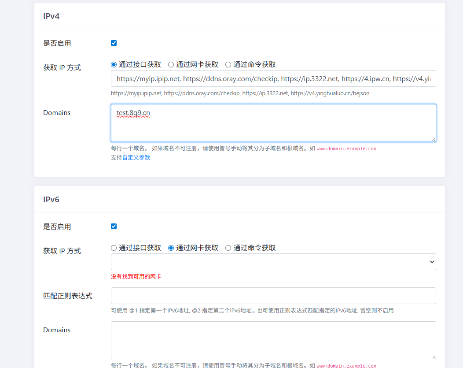This screenshot has width=463, height=368.
Task: Choose IPv6 通过网卡获取 radio option
Action: point(171,248)
